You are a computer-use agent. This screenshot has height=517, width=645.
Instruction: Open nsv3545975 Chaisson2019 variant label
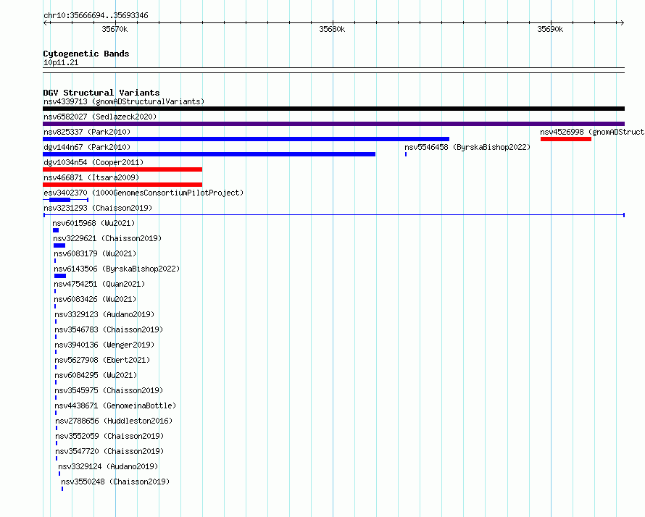[x=109, y=390]
